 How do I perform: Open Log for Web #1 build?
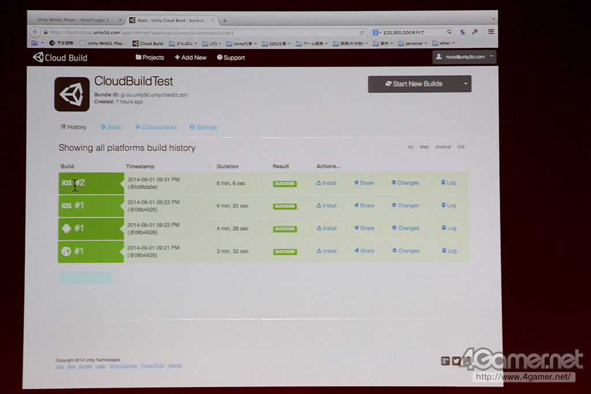point(449,251)
